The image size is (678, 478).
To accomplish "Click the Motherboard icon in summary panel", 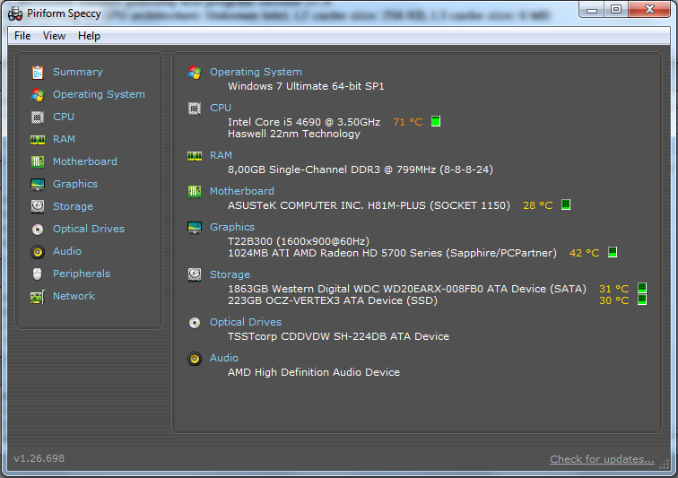I will point(195,191).
